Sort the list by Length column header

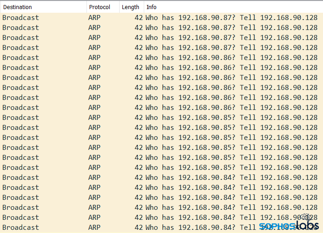click(x=131, y=7)
